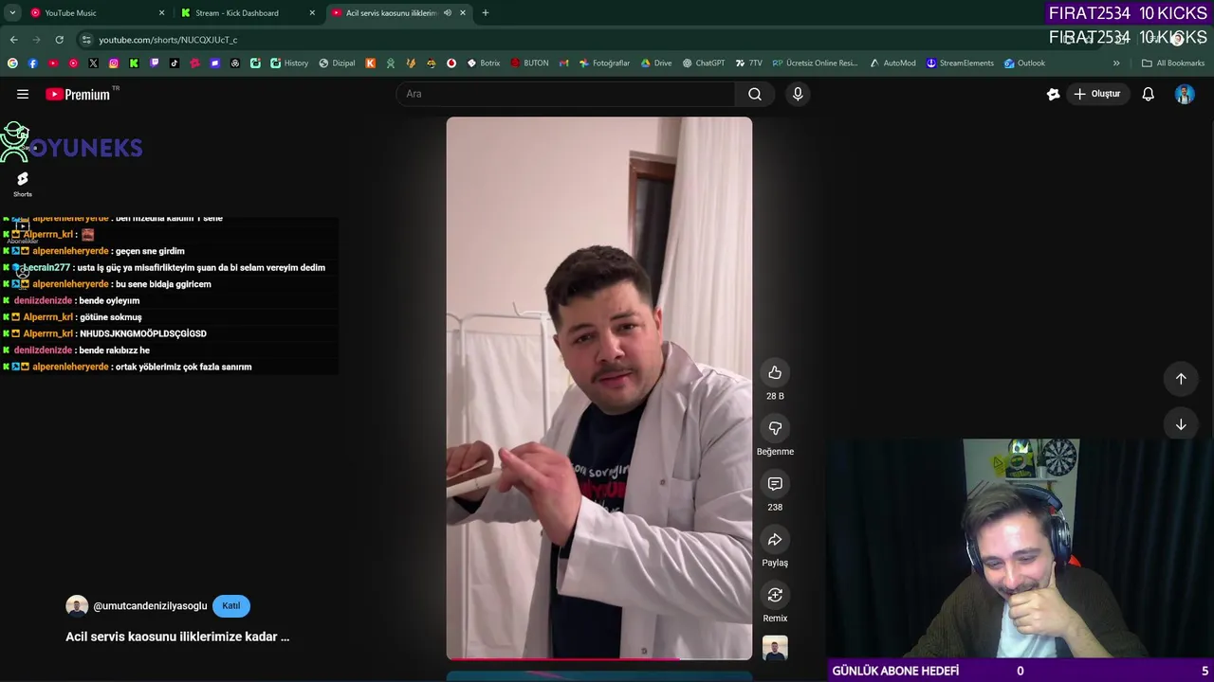
Task: Open the All Bookmarks folder
Action: [1173, 63]
